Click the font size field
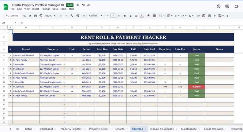Screen dimensions: 243x132 pyautogui.click(x=113, y=16)
